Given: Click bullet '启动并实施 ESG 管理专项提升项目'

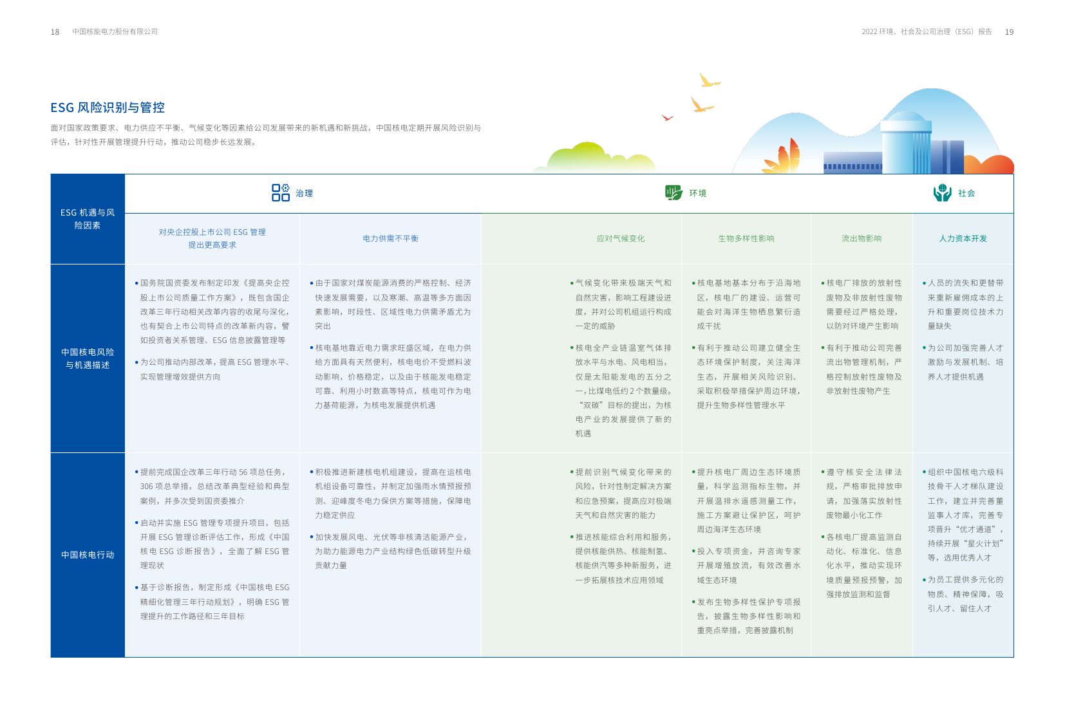Looking at the screenshot, I should click(212, 544).
